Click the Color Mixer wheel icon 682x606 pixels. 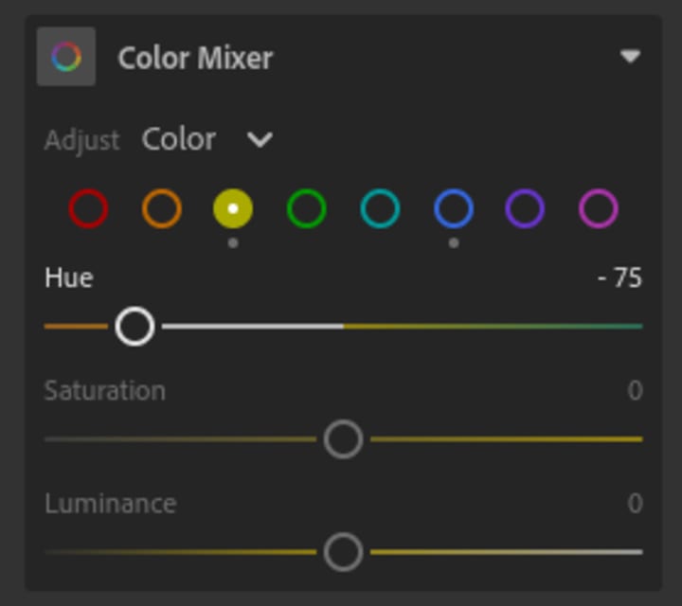click(66, 57)
